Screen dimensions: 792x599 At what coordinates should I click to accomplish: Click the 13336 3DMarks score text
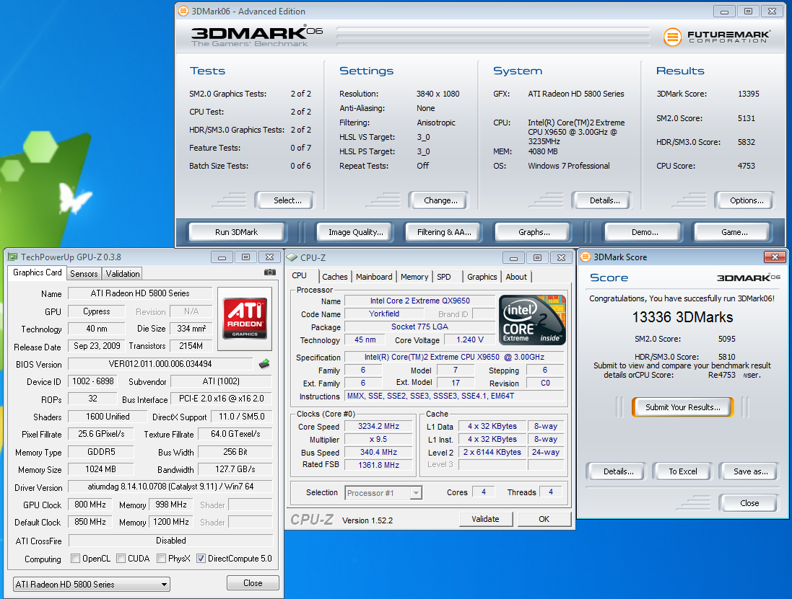tap(682, 317)
